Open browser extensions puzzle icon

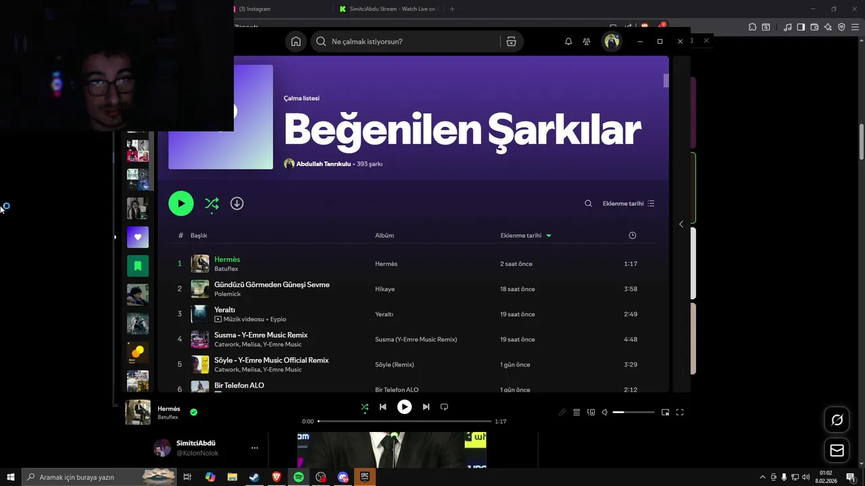coord(752,27)
